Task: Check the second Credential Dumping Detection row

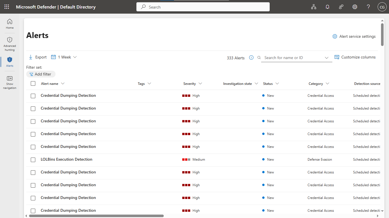Action: tap(33, 109)
